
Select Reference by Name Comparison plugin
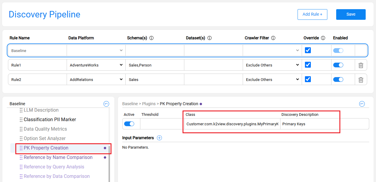point(58,157)
